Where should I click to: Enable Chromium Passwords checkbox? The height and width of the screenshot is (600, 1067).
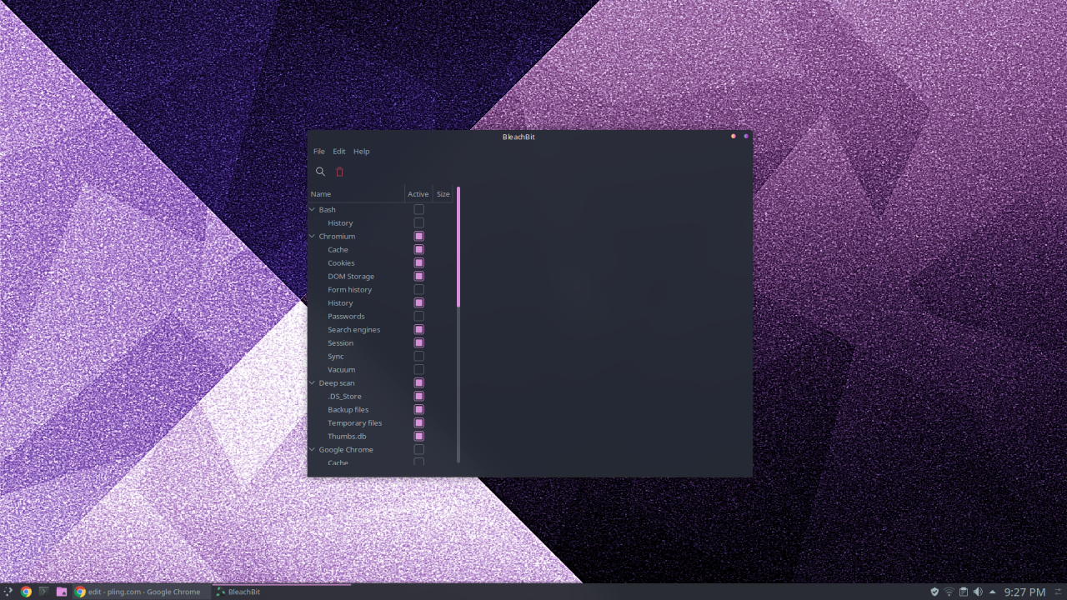(x=418, y=316)
